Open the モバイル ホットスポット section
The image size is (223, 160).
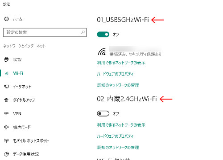tap(31, 140)
